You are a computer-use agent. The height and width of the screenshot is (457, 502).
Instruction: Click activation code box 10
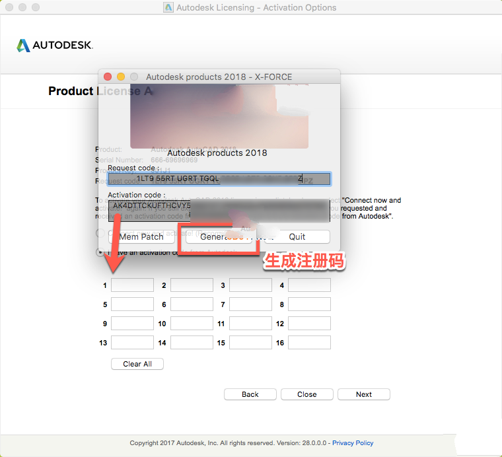[x=192, y=324]
